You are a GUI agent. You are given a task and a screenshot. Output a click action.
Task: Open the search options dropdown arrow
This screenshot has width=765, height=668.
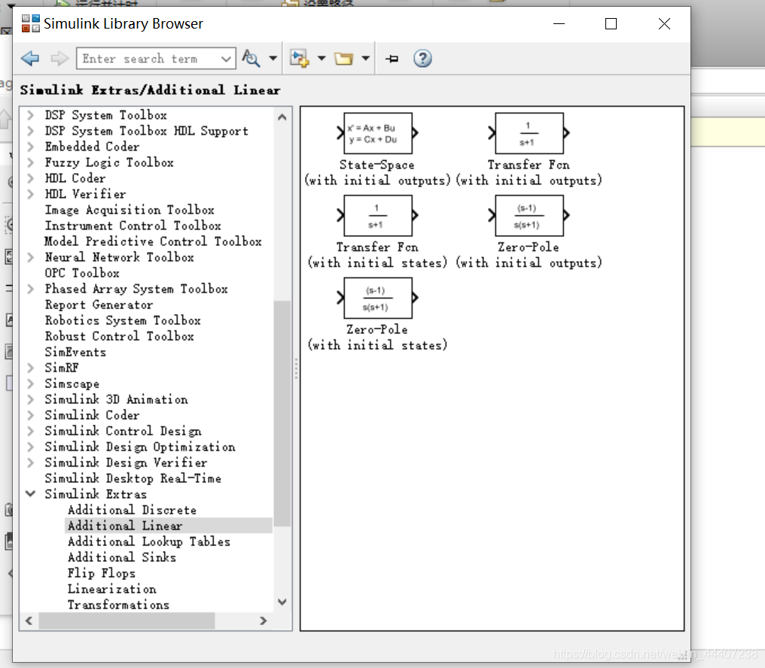273,59
